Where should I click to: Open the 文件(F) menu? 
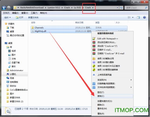point(6,13)
